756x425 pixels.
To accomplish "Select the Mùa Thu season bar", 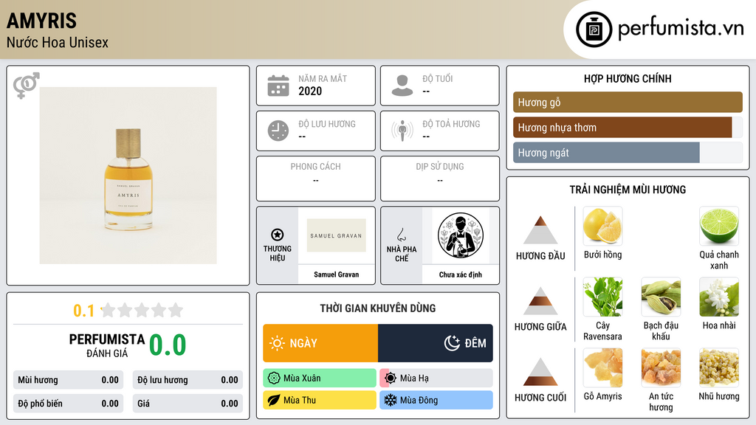I will pos(320,401).
